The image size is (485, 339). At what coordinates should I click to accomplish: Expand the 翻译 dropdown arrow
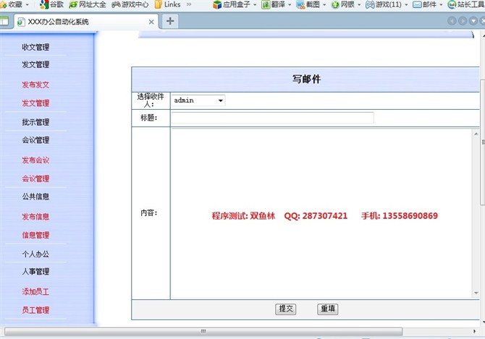coord(290,4)
